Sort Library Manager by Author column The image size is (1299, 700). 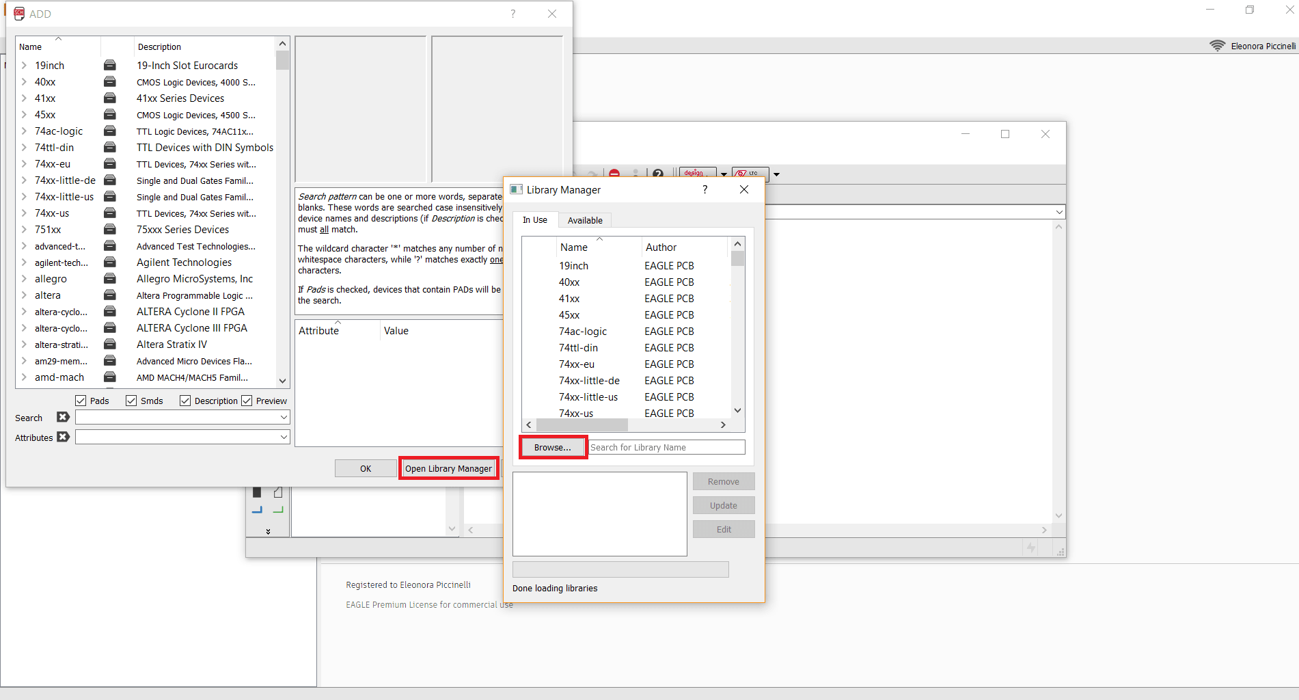tap(685, 247)
